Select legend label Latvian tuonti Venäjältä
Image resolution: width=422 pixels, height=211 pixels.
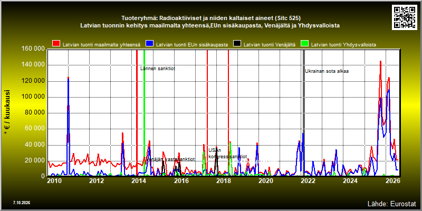[270, 45]
